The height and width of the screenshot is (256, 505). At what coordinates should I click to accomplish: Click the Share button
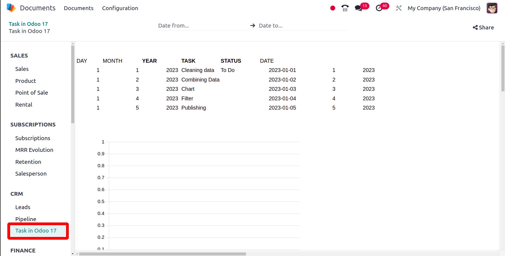point(483,28)
